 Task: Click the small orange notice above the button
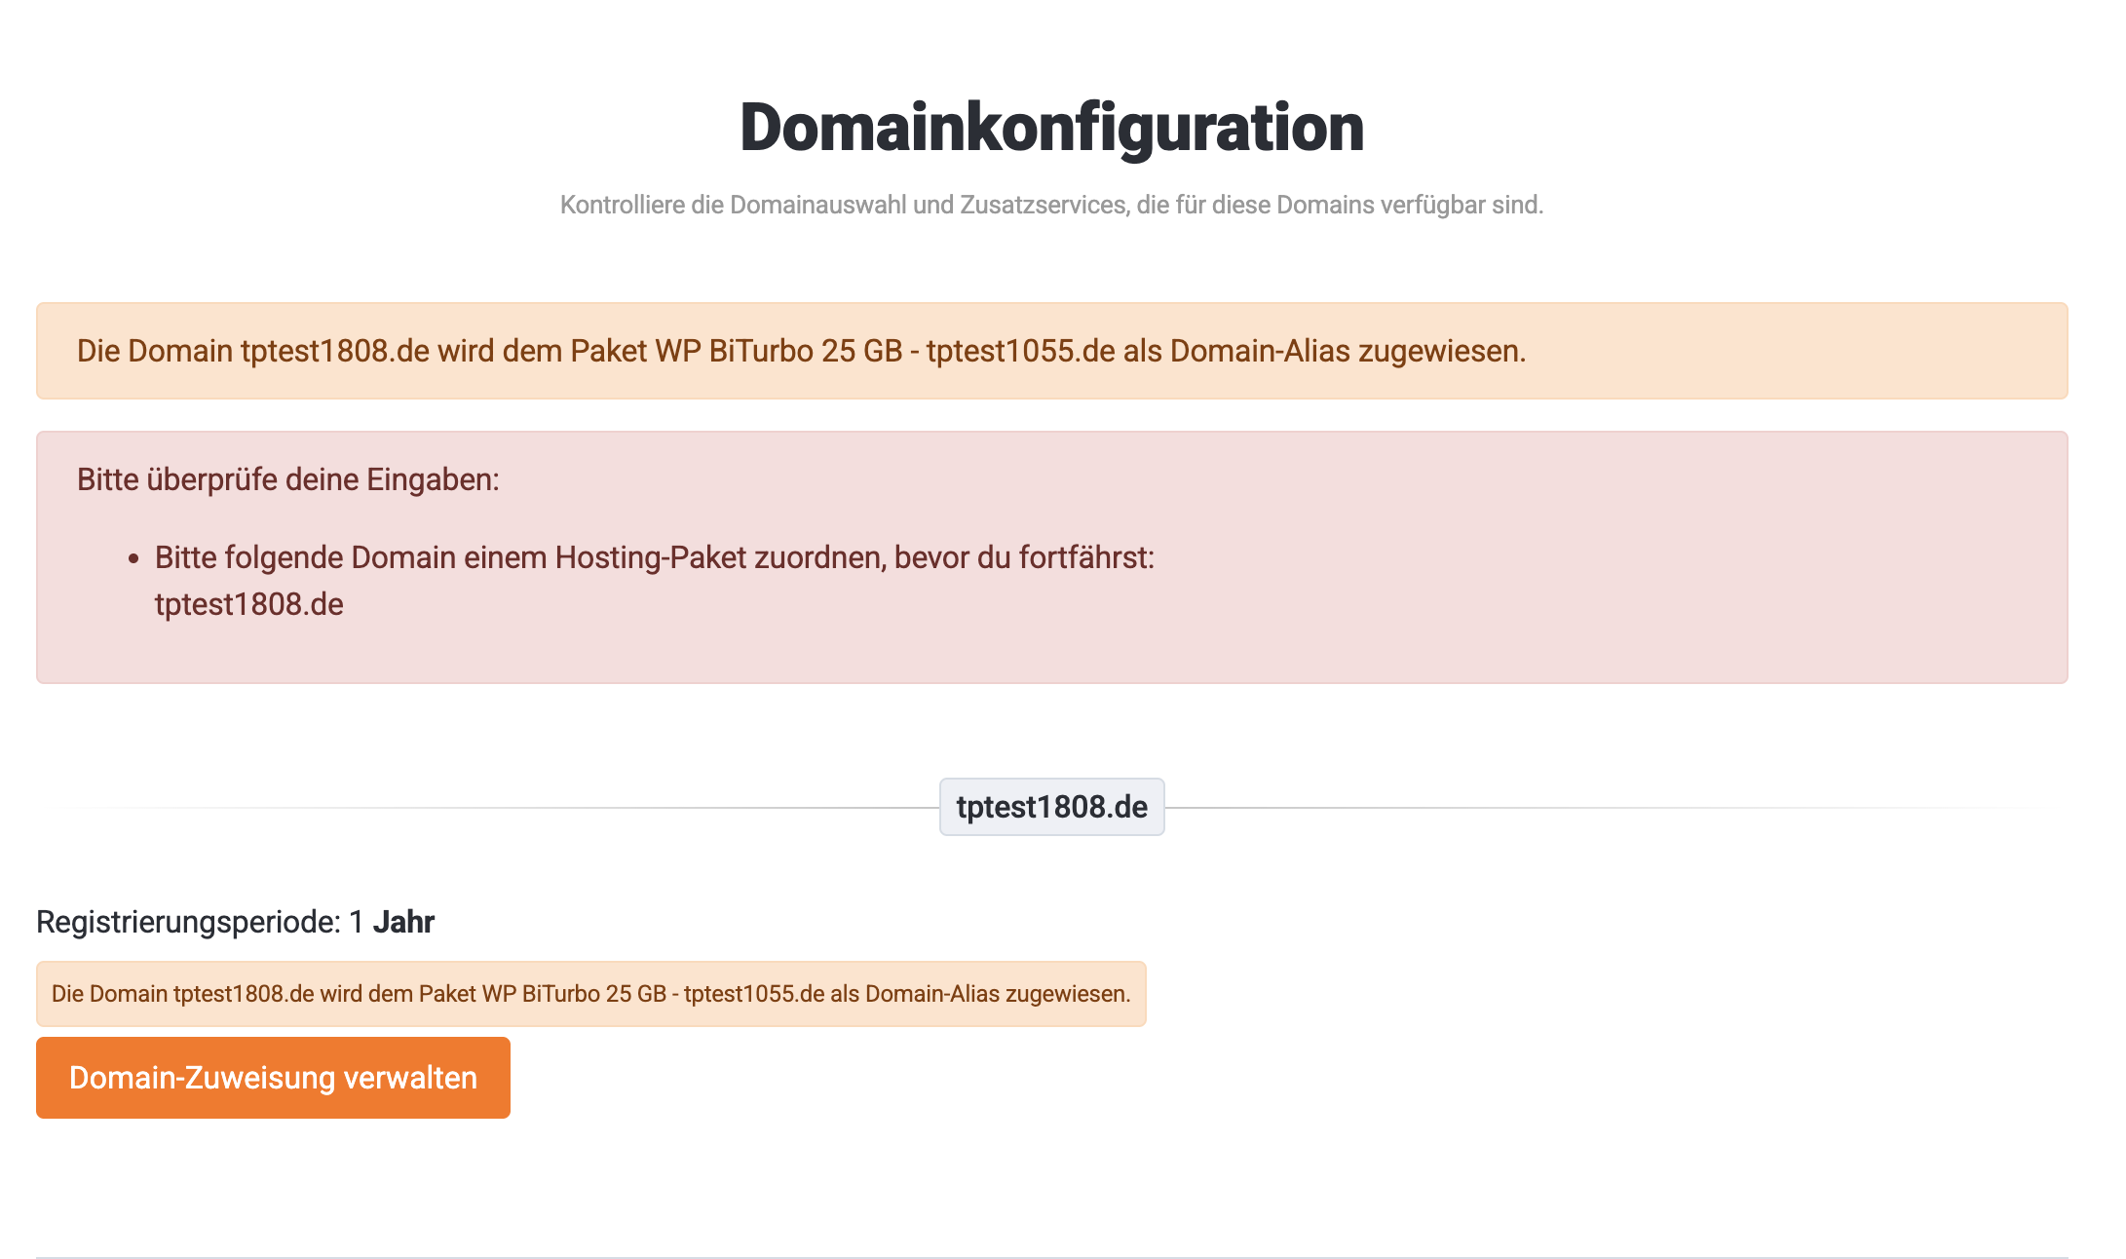tap(590, 994)
